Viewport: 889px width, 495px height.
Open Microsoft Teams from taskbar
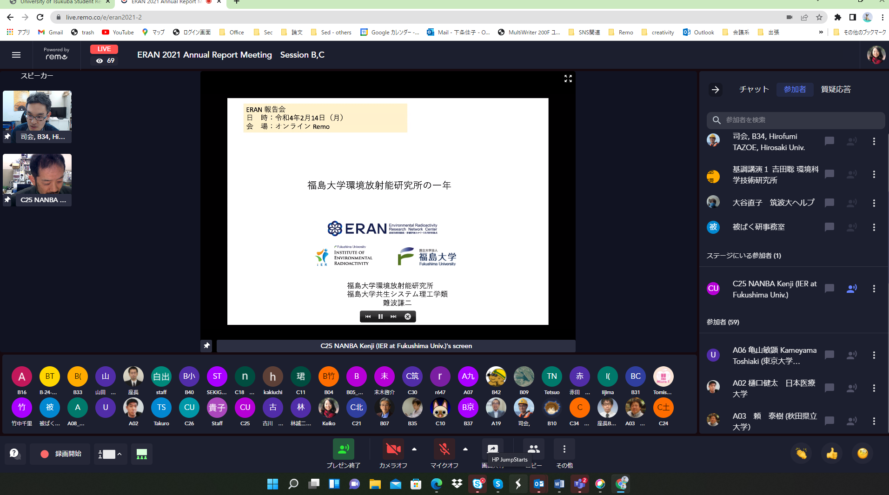580,484
